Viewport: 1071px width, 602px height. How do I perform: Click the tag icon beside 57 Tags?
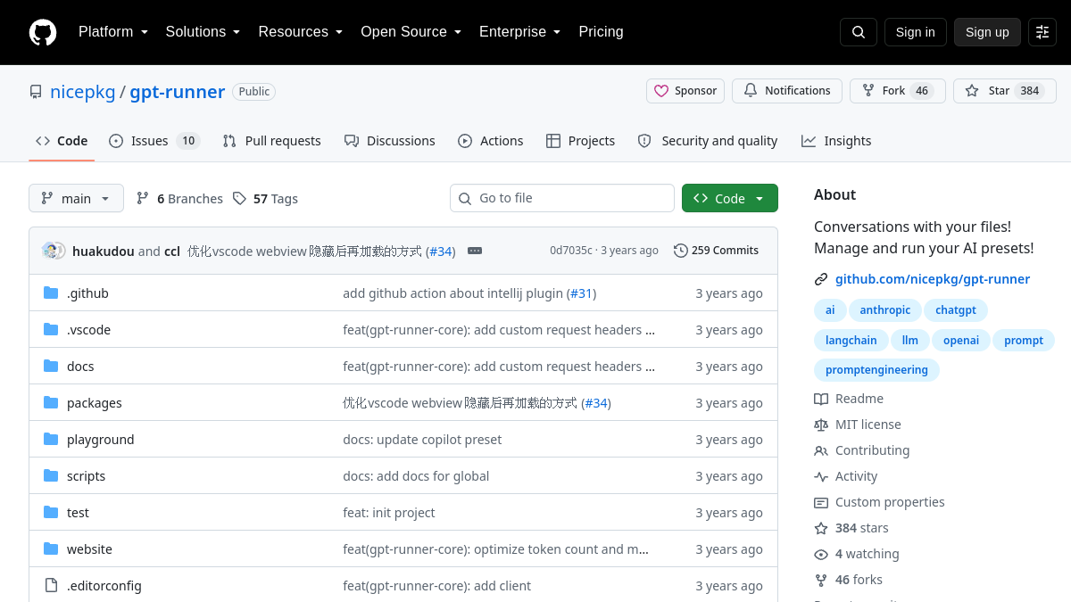tap(239, 198)
